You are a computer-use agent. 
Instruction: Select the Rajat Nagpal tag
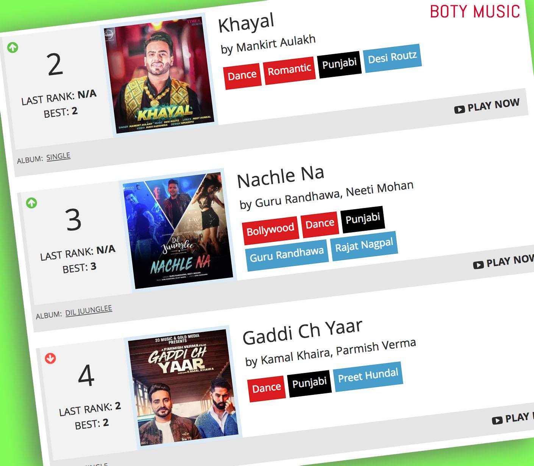(x=364, y=246)
